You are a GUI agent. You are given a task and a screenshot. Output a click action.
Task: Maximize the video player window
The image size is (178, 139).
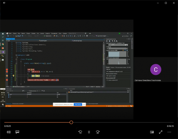[x=166, y=3]
